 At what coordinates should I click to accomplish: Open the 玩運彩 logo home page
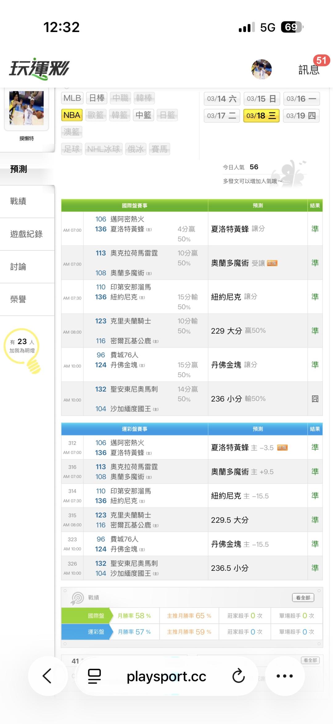point(39,69)
